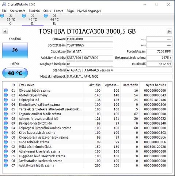Click status orb of attribute 05 row
The width and height of the screenshot is (175, 176).
(x=6, y=109)
